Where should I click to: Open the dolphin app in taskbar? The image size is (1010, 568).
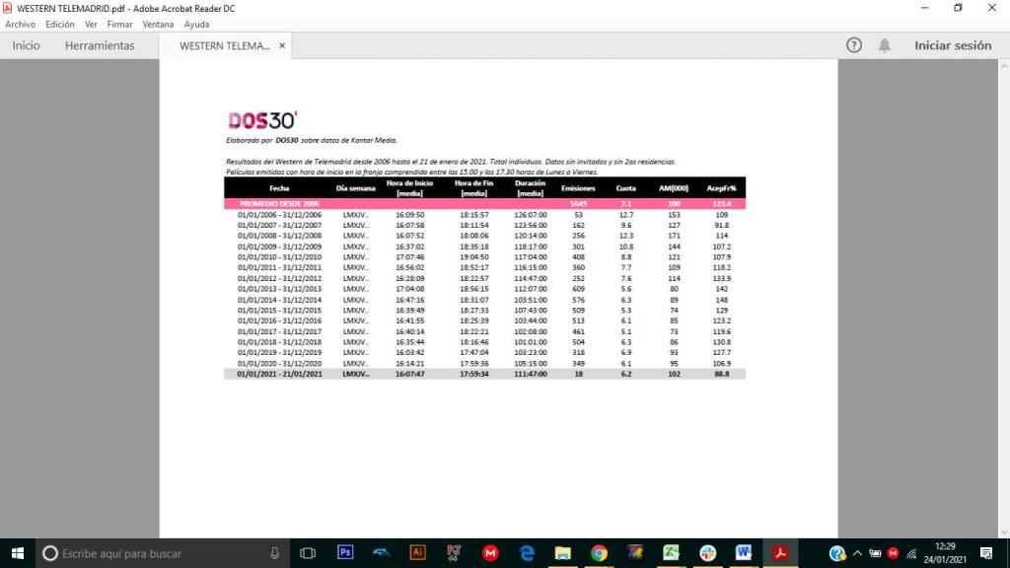point(382,552)
